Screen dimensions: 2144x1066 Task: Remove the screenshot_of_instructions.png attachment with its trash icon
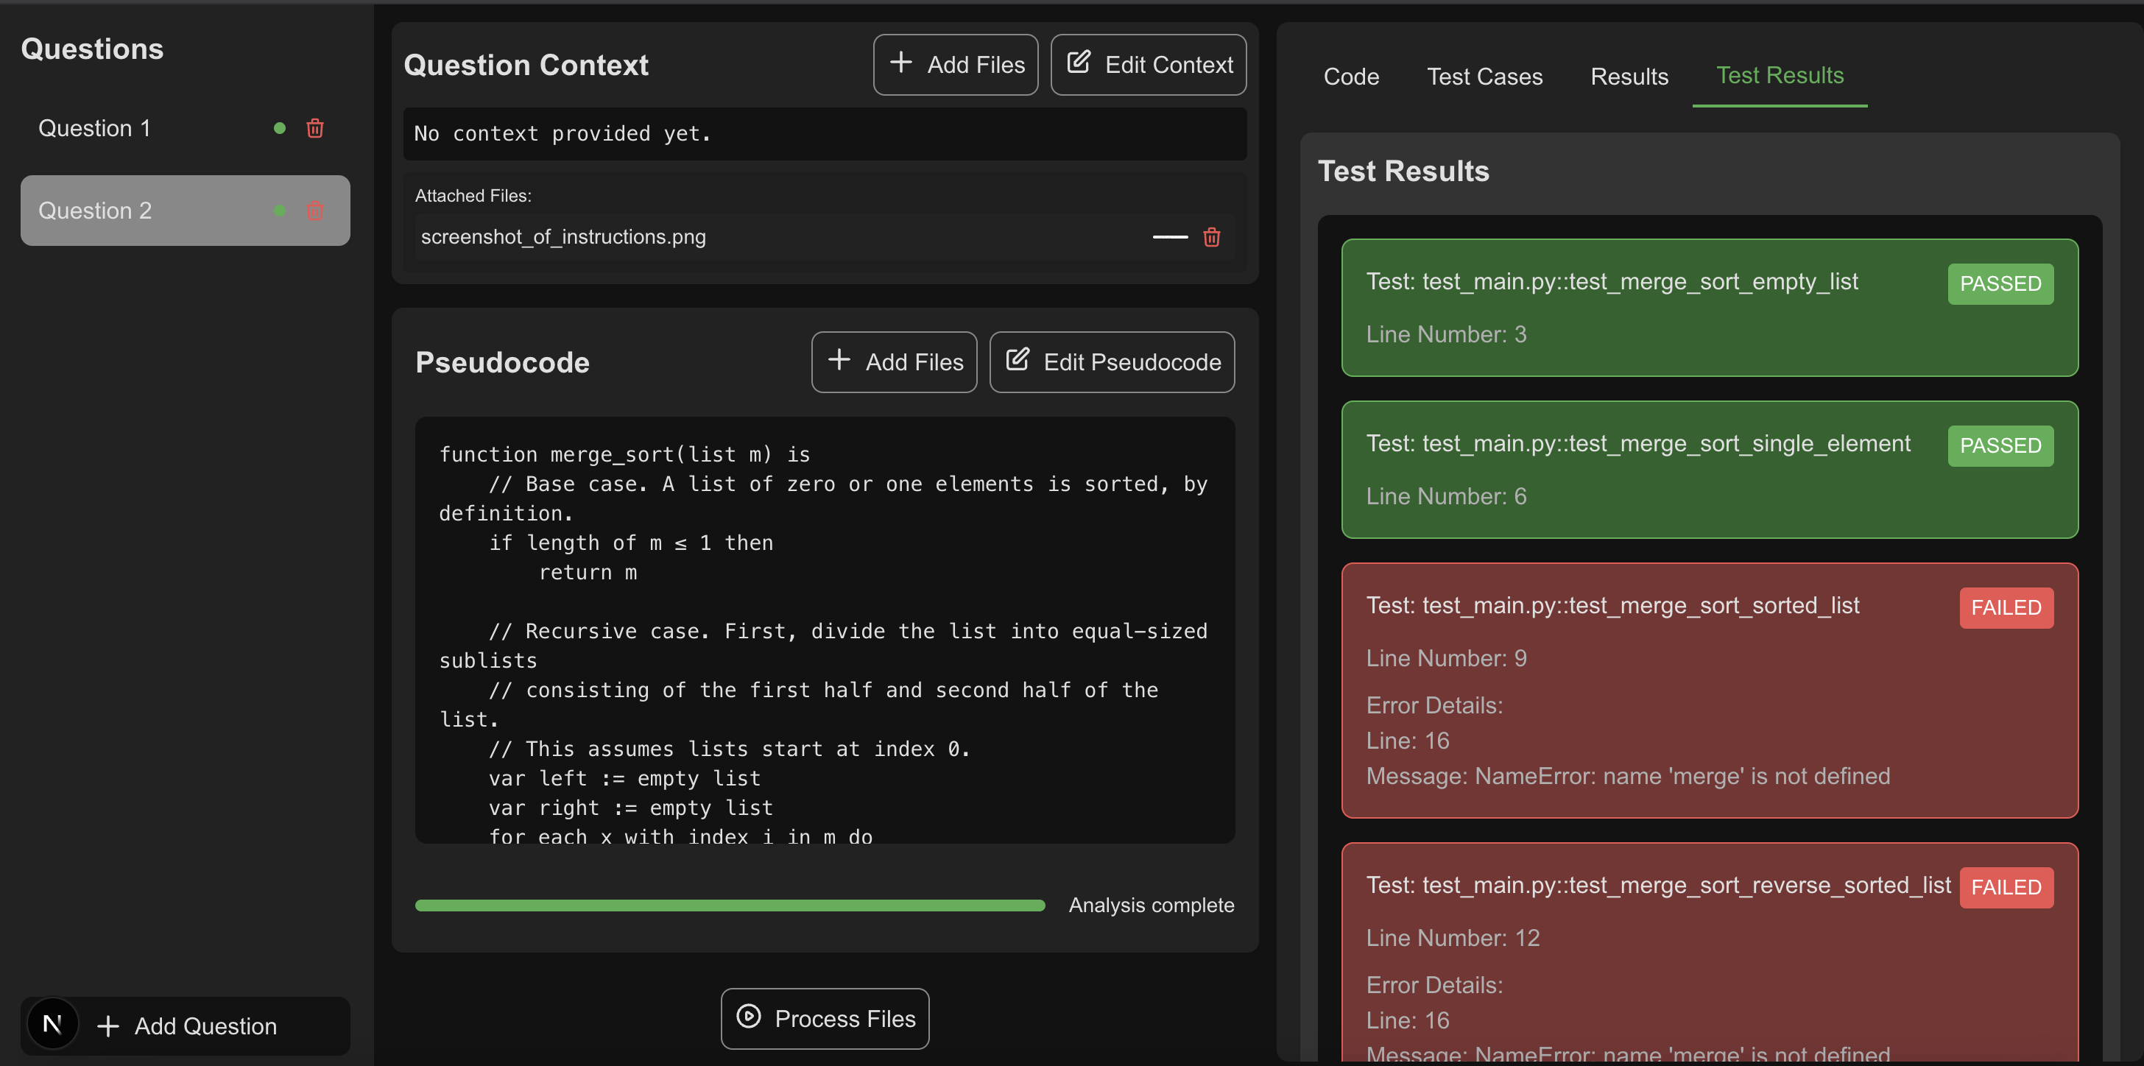(1211, 237)
